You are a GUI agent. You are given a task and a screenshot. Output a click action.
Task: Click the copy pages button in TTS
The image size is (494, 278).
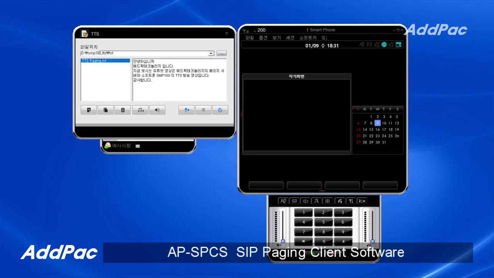coord(106,110)
